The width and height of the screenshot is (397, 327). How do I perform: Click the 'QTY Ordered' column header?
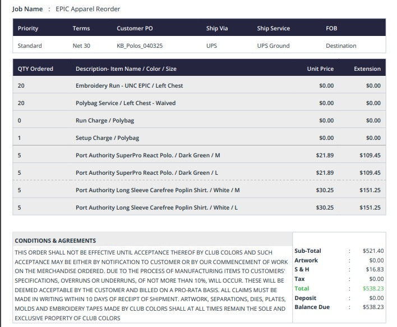[35, 69]
